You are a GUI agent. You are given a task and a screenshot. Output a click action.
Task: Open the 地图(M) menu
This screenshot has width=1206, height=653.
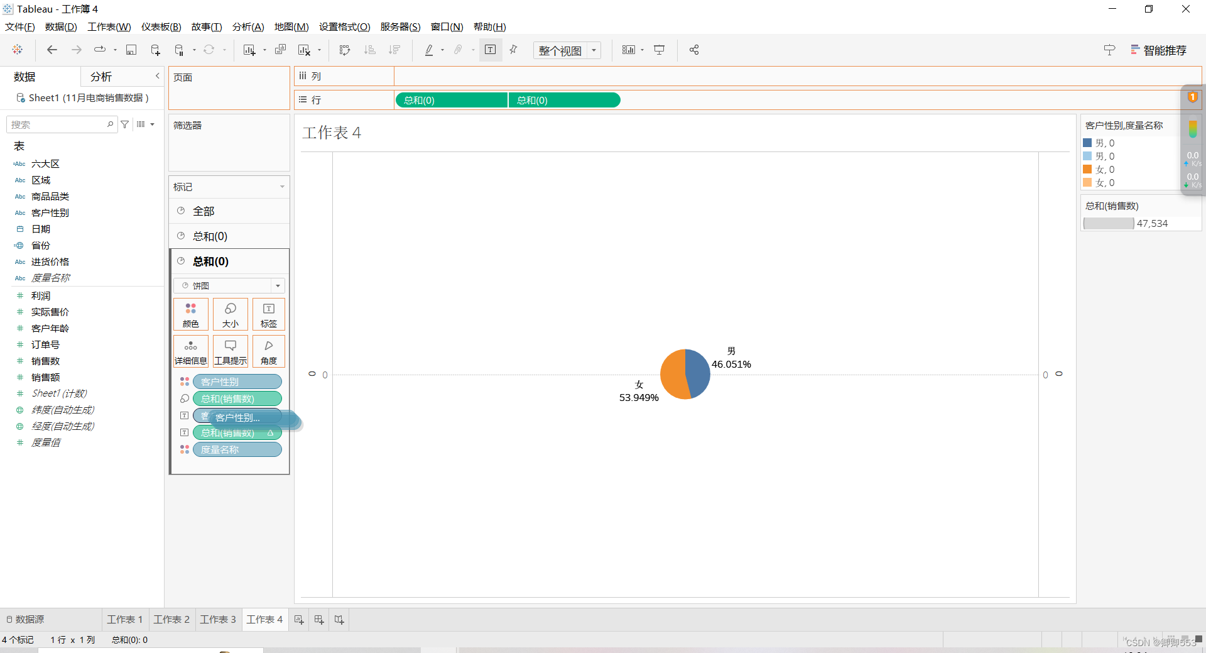tap(291, 26)
